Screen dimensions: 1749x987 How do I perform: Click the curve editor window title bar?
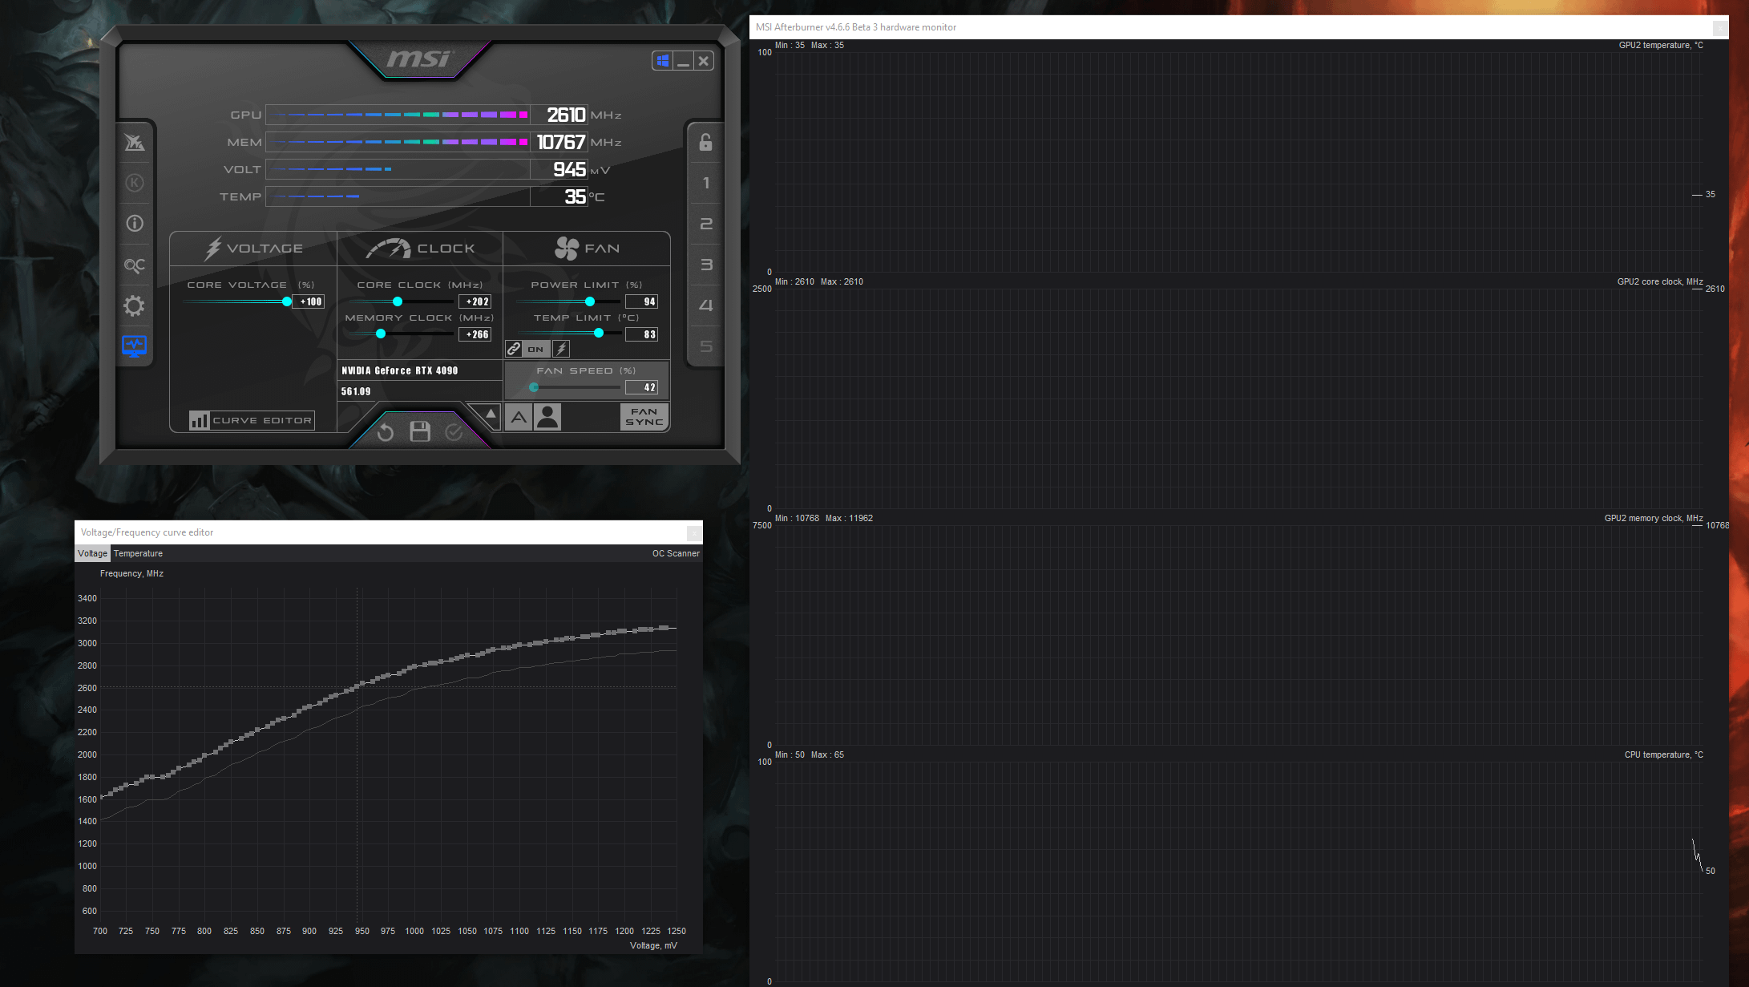(x=389, y=532)
